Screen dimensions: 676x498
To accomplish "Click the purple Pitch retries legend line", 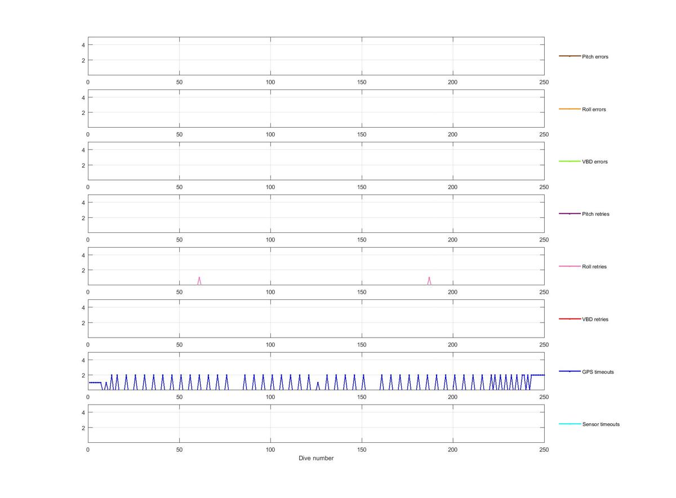I will [x=570, y=214].
